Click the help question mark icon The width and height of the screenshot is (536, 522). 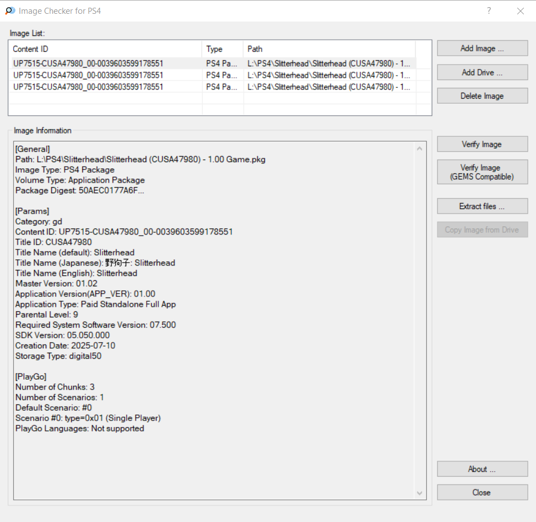pyautogui.click(x=489, y=10)
